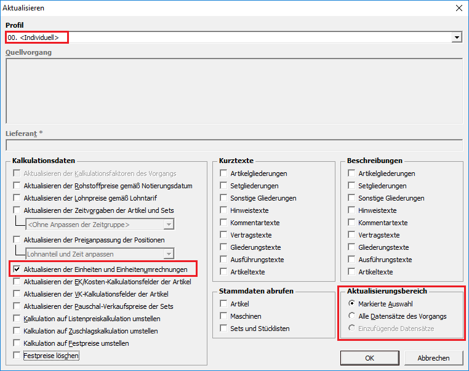This screenshot has height=371, width=469.
Task: Check Vertragstexte under Kurztexte
Action: pyautogui.click(x=225, y=235)
